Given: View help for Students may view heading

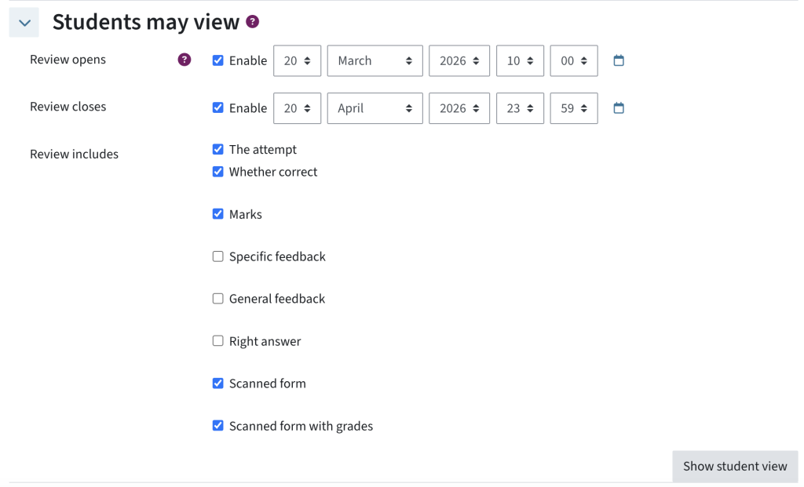Looking at the screenshot, I should pyautogui.click(x=250, y=23).
